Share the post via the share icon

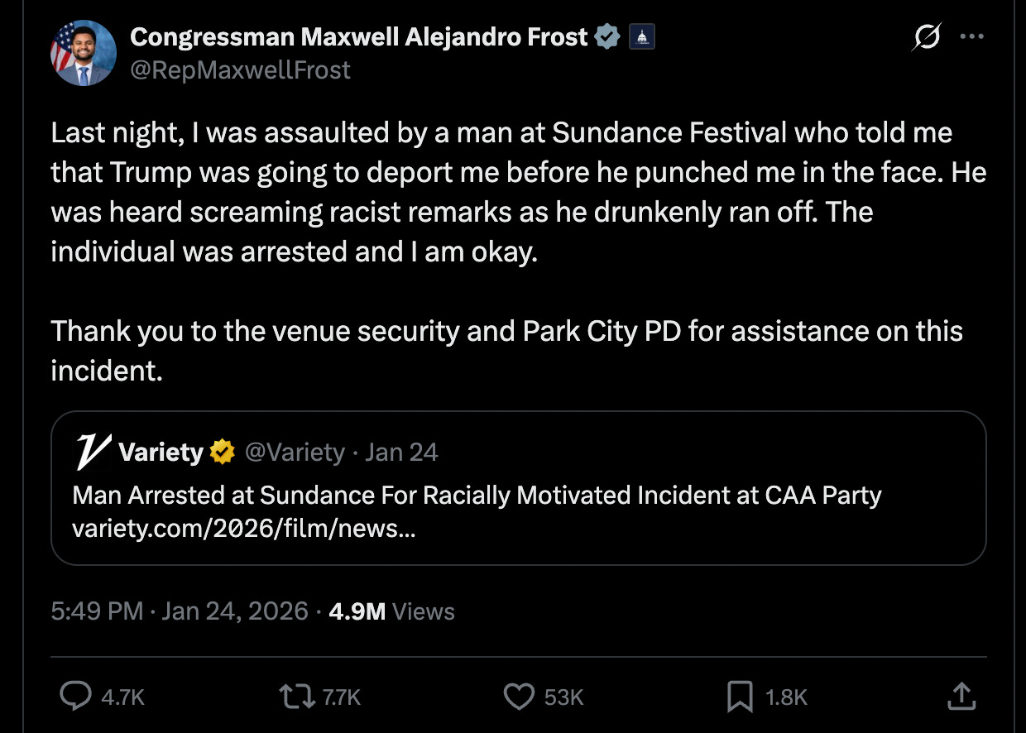pos(961,697)
